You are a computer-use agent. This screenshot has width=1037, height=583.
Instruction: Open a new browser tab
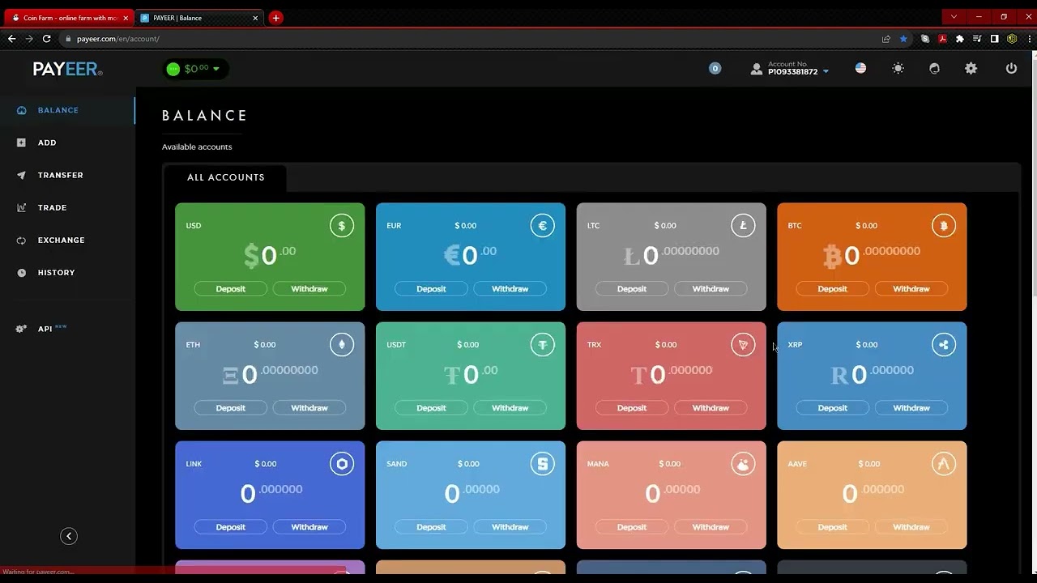(275, 18)
